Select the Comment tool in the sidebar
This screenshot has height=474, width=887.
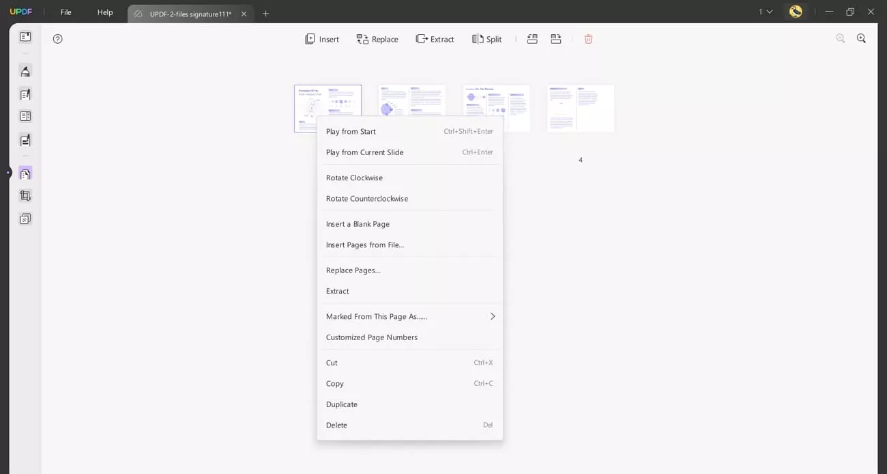click(x=25, y=70)
